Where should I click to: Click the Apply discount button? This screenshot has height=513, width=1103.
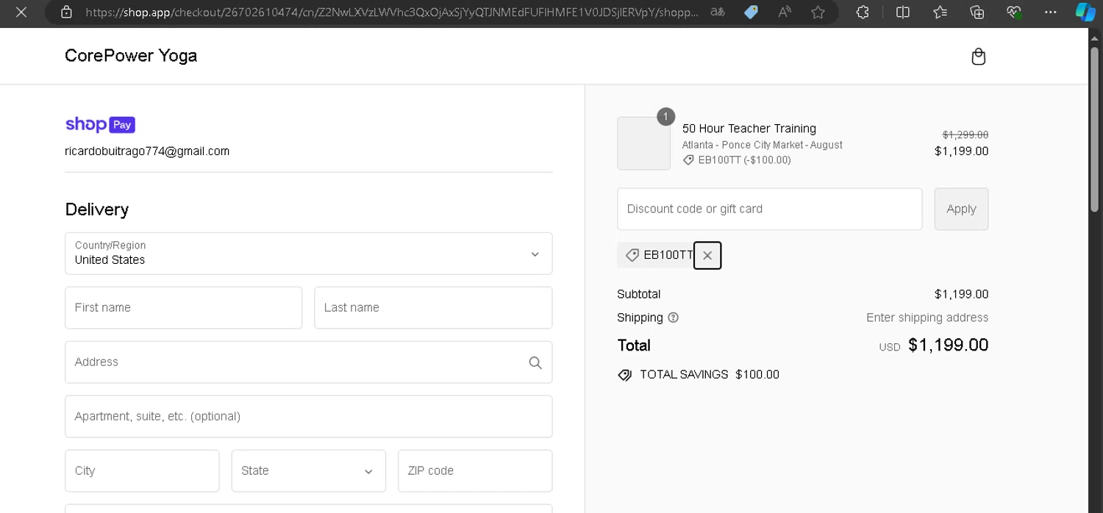pyautogui.click(x=961, y=209)
